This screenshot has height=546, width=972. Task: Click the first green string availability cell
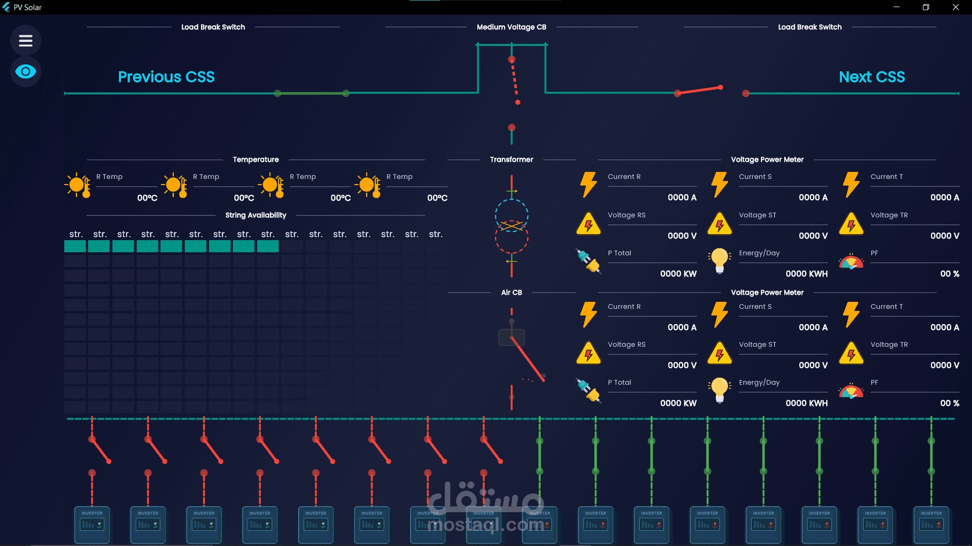point(75,246)
